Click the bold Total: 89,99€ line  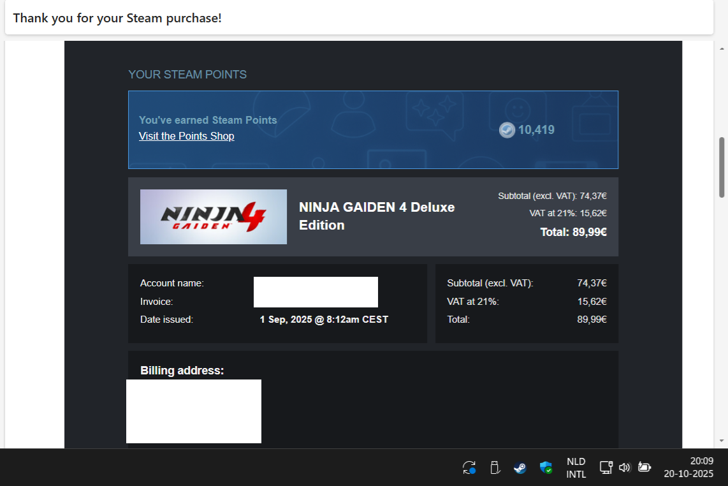click(x=573, y=232)
